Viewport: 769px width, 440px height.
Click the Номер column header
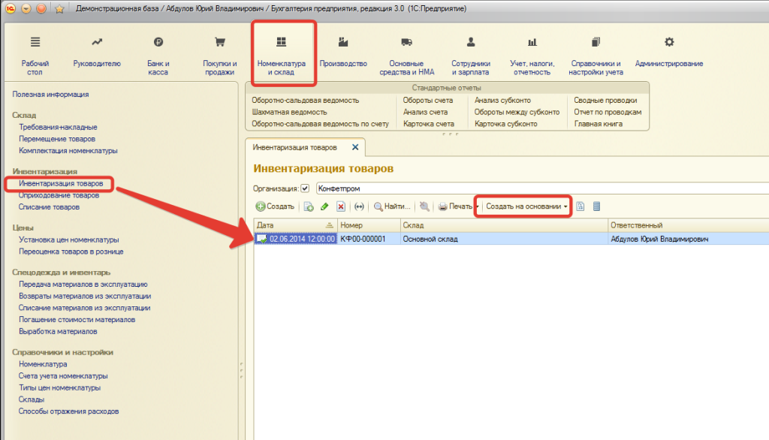click(369, 225)
